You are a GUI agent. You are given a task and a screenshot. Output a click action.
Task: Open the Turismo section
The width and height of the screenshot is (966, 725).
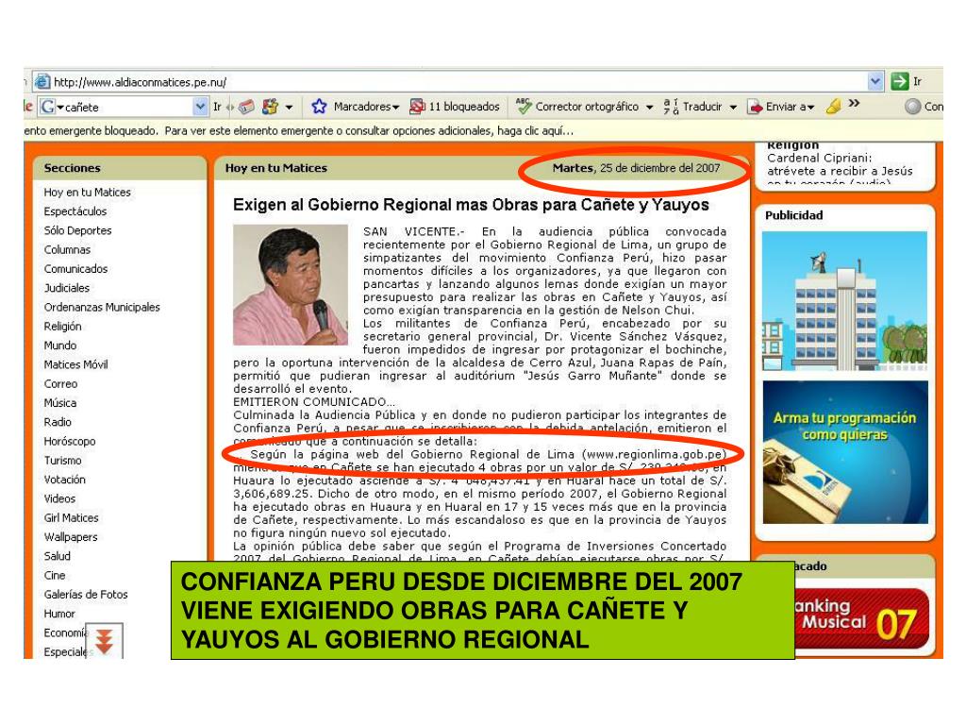(x=62, y=461)
